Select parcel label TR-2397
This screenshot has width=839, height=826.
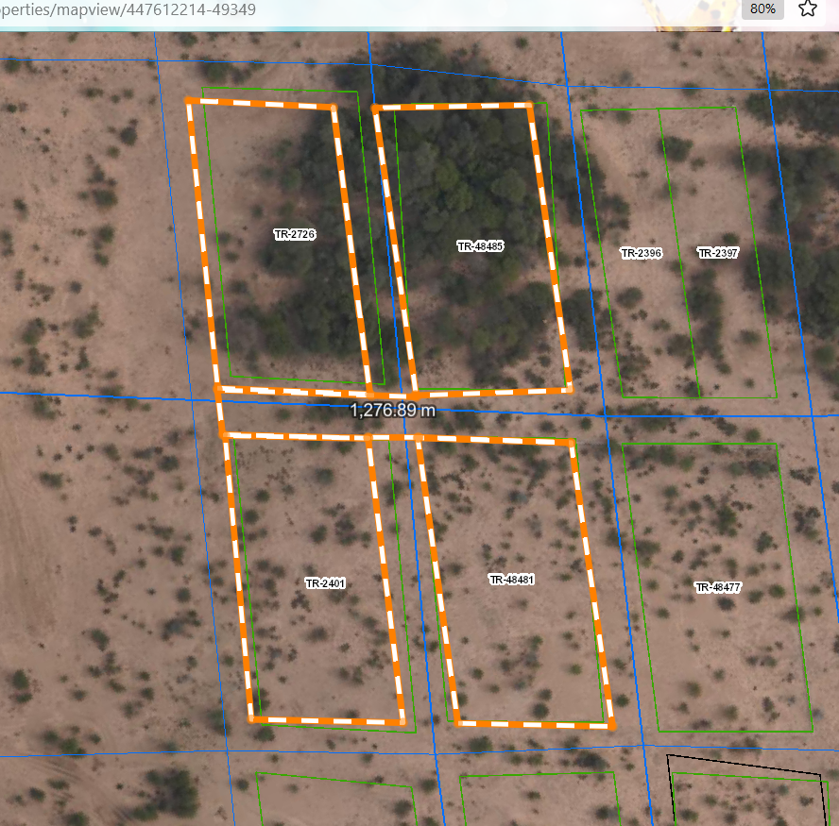718,253
